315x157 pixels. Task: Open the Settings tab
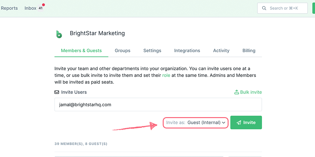point(152,51)
